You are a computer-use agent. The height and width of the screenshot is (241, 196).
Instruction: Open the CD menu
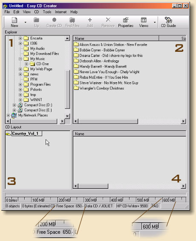tap(37, 12)
